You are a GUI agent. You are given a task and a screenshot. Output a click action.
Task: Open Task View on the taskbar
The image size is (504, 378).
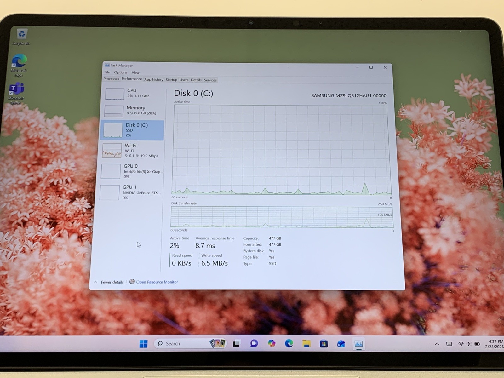coord(236,344)
